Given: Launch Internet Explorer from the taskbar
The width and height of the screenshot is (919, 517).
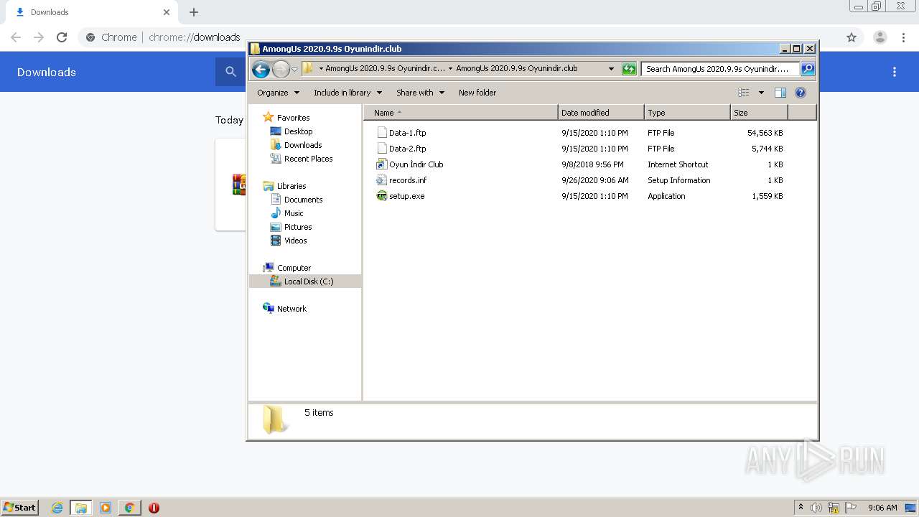Looking at the screenshot, I should point(57,508).
